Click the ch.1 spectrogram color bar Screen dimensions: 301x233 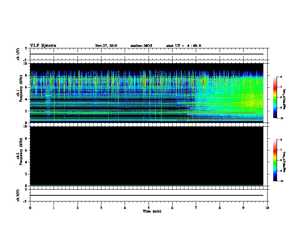276,97
